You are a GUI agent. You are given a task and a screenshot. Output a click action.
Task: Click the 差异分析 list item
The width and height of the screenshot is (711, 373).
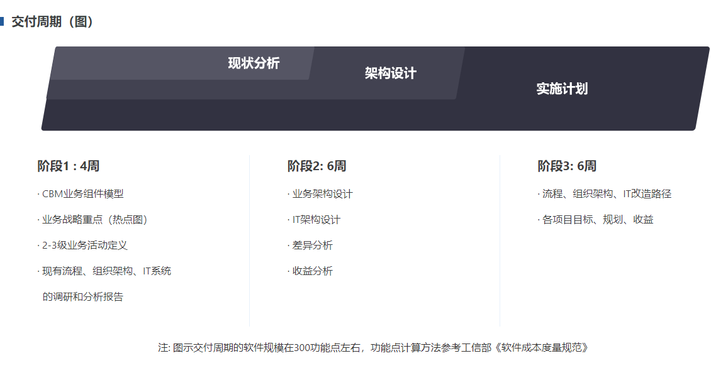[311, 246]
